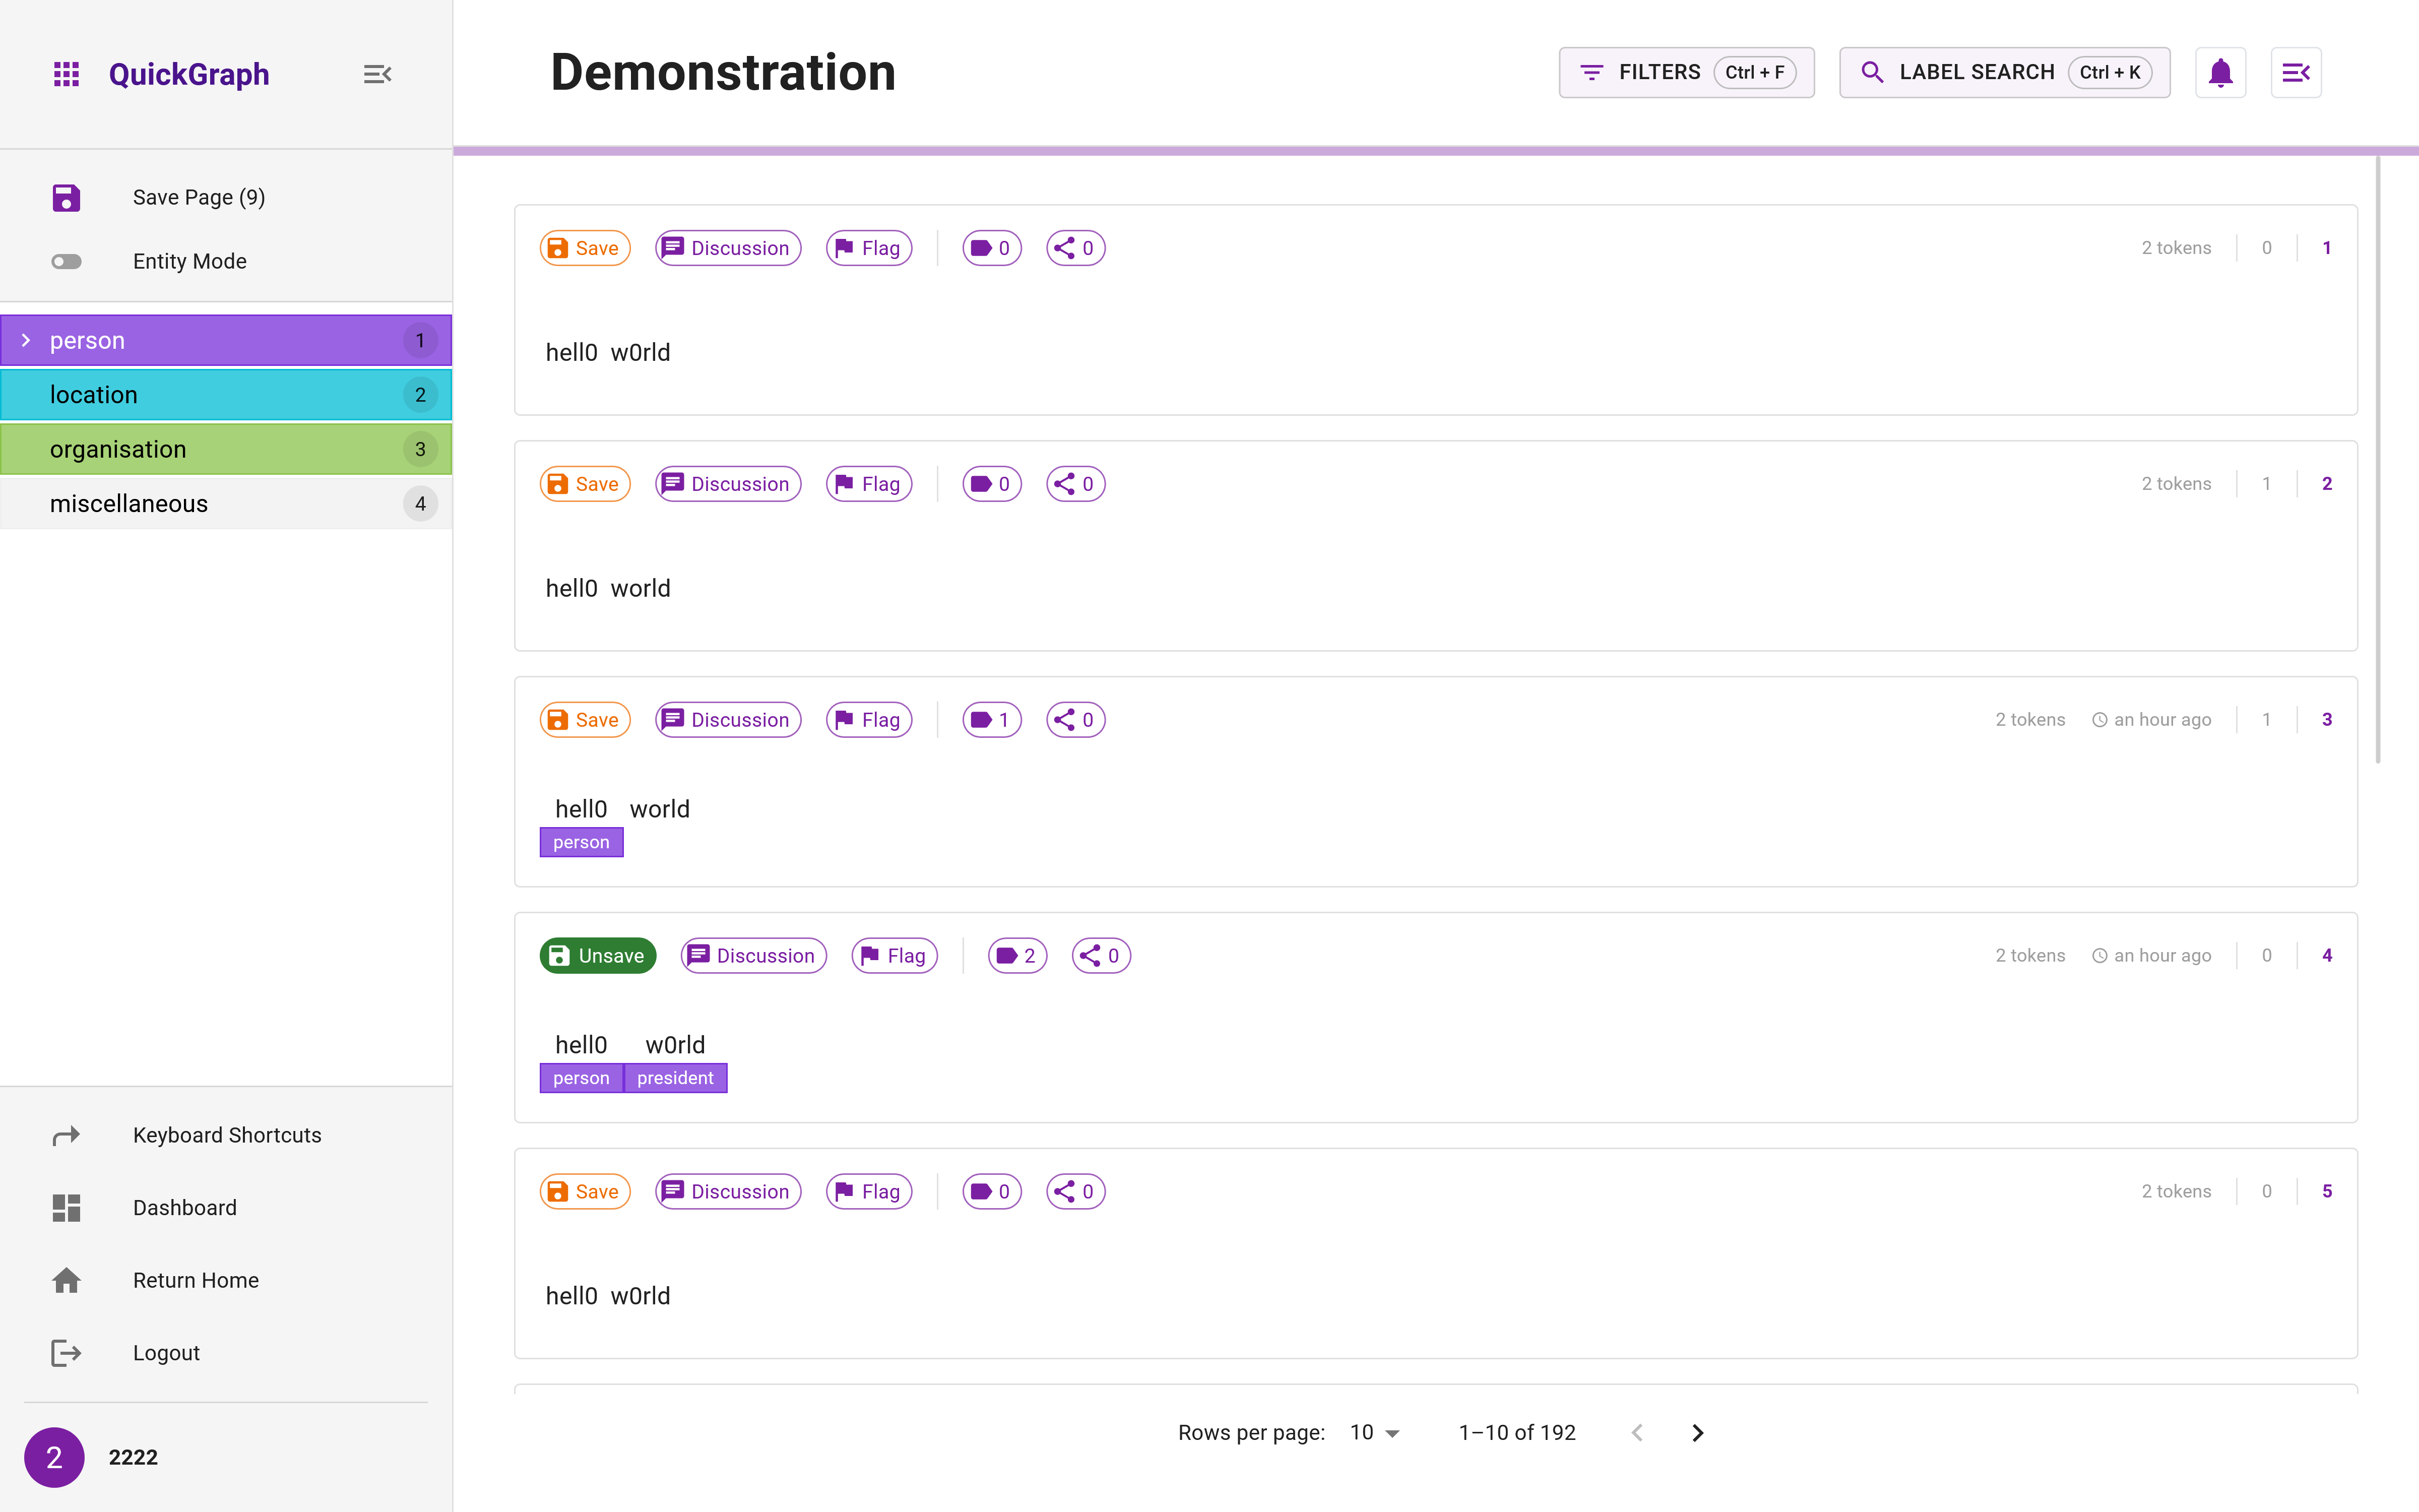
Task: Open FILTERS panel button
Action: (1685, 73)
